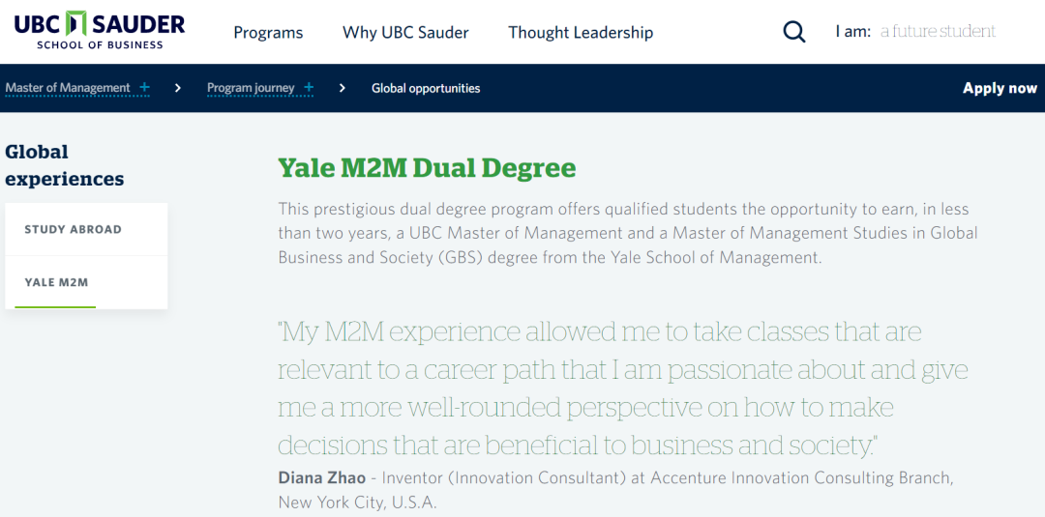The width and height of the screenshot is (1045, 517).
Task: Expand the plus icon beside Program journey
Action: click(x=309, y=88)
